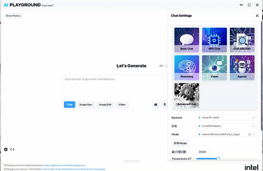Click the camera capture icon

pyautogui.click(x=156, y=105)
